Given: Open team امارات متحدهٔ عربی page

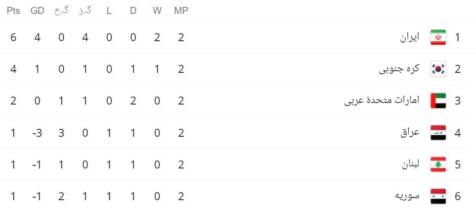Looking at the screenshot, I should [381, 101].
